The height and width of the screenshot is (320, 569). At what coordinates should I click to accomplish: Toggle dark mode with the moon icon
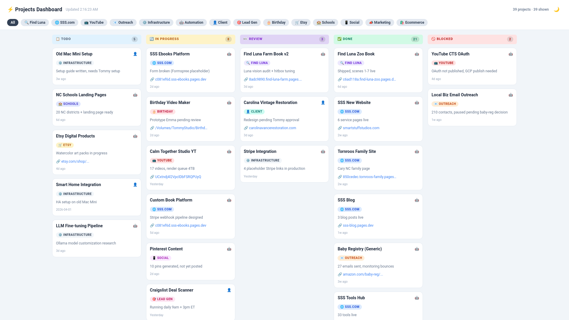coord(557,9)
